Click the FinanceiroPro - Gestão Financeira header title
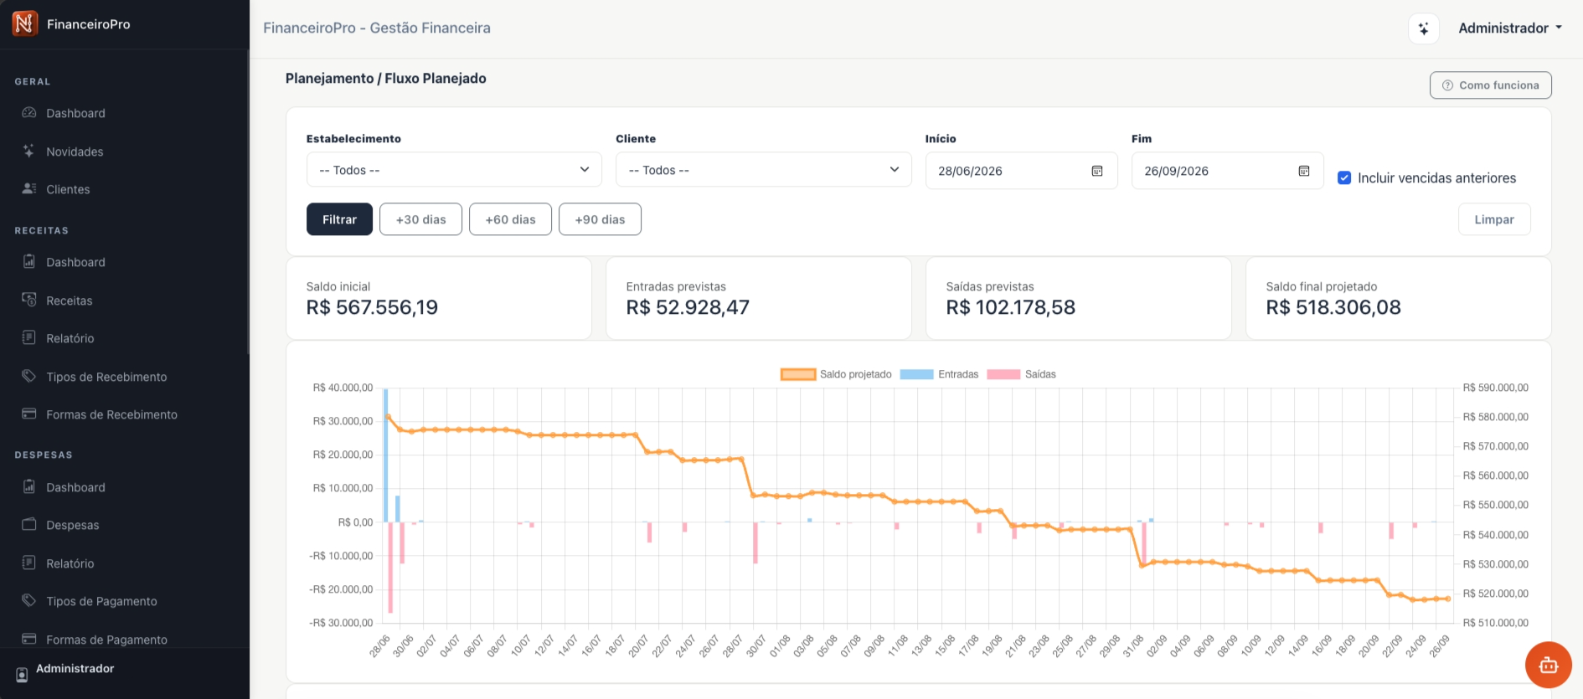 tap(377, 28)
